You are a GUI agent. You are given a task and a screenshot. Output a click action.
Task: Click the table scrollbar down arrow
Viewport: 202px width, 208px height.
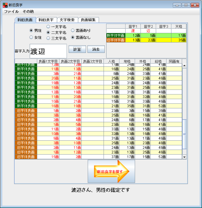(185, 157)
